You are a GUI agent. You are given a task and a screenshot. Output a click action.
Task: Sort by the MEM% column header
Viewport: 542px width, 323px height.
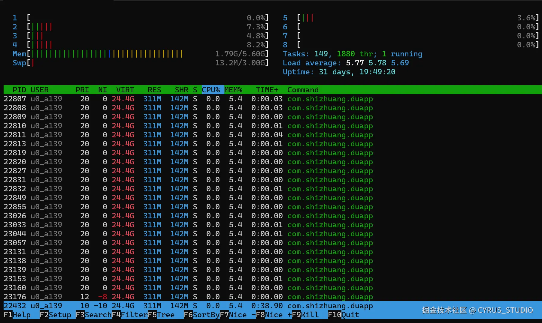tap(233, 90)
